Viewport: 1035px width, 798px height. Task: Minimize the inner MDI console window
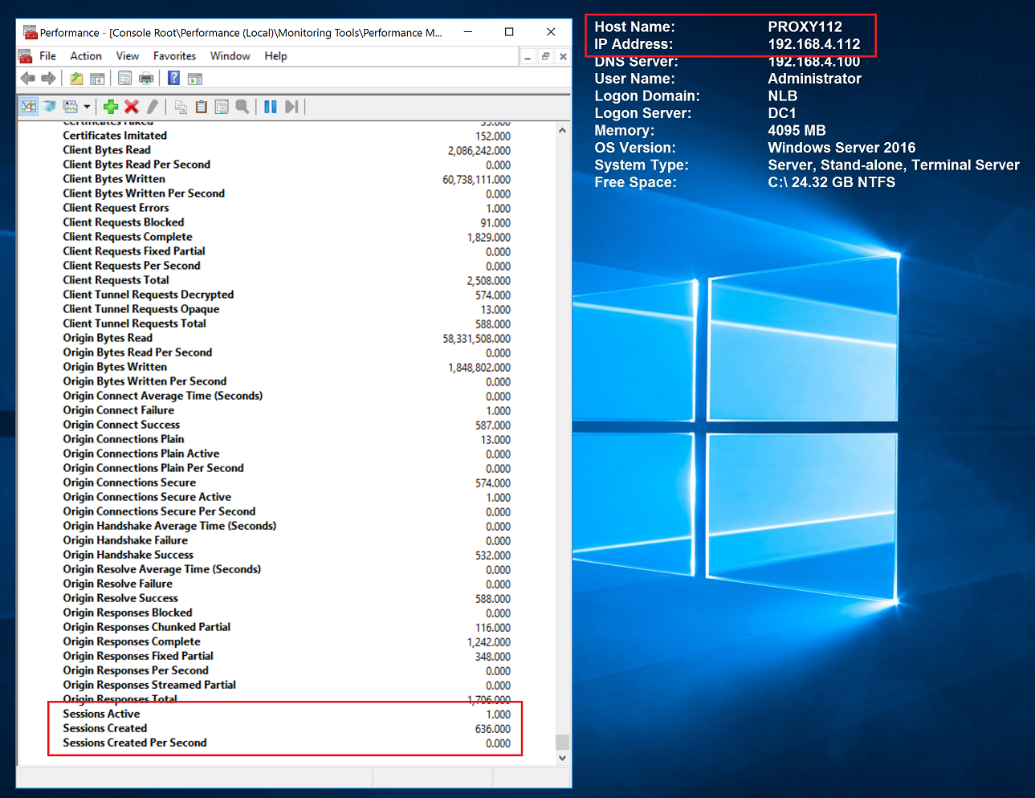click(x=528, y=56)
